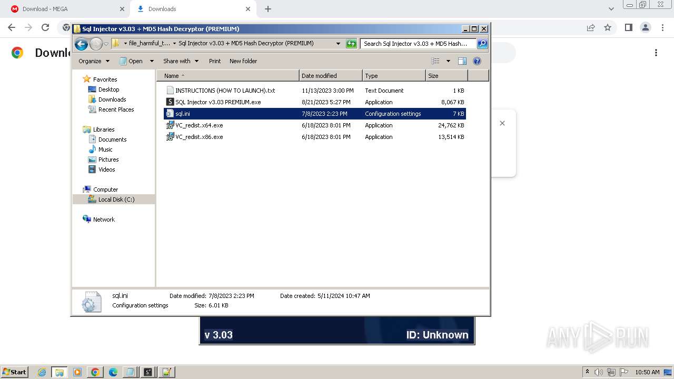
Task: Click the Open button in the toolbar
Action: pyautogui.click(x=131, y=61)
